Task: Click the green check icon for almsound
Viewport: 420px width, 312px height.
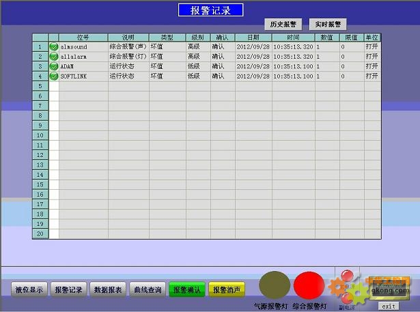Action: click(54, 47)
